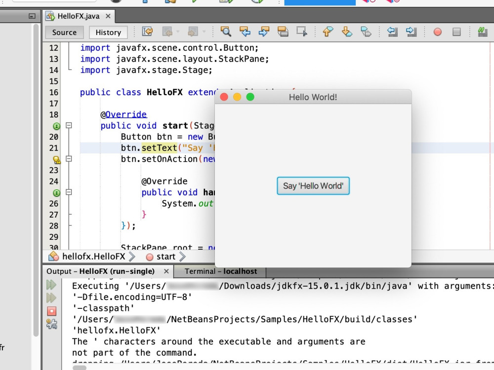Open the Output panel settings wrench icon
494x370 pixels.
click(x=52, y=324)
